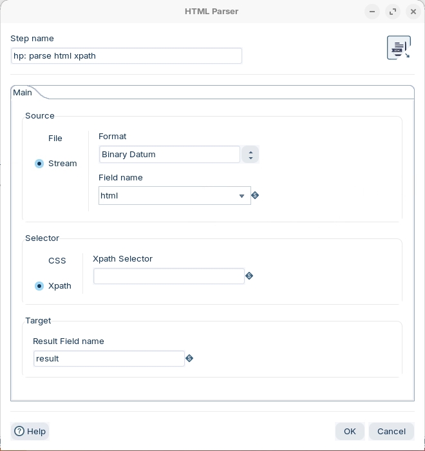Click variable icon beside Result Field name

(x=189, y=358)
